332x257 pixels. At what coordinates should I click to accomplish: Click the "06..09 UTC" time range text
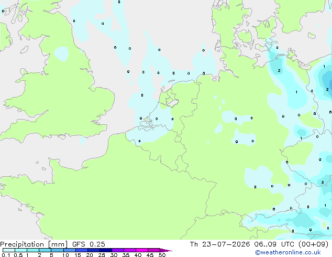click(274, 244)
